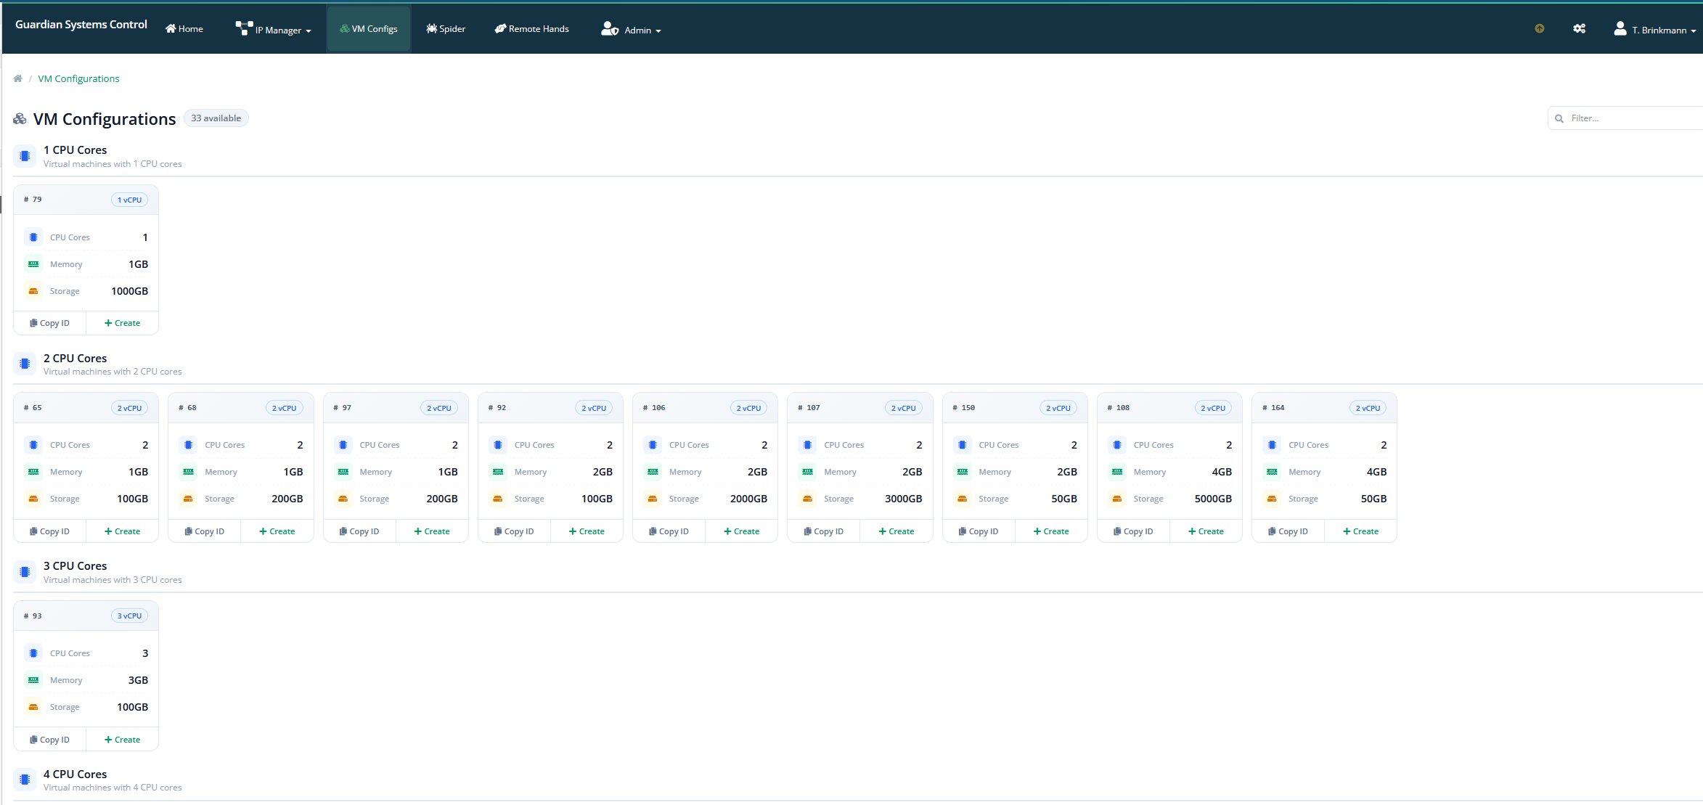Click the 5000GB storage value in config #108
Viewport: 1703px width, 805px height.
pos(1213,499)
